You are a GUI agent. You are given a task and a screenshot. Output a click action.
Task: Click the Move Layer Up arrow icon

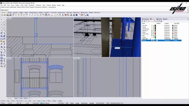(x=149, y=21)
